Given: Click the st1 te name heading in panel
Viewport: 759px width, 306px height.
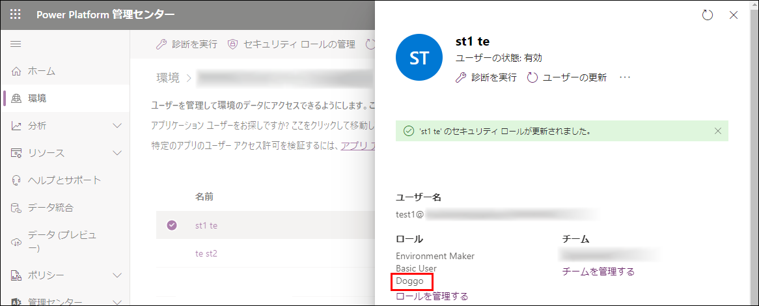Looking at the screenshot, I should click(473, 42).
